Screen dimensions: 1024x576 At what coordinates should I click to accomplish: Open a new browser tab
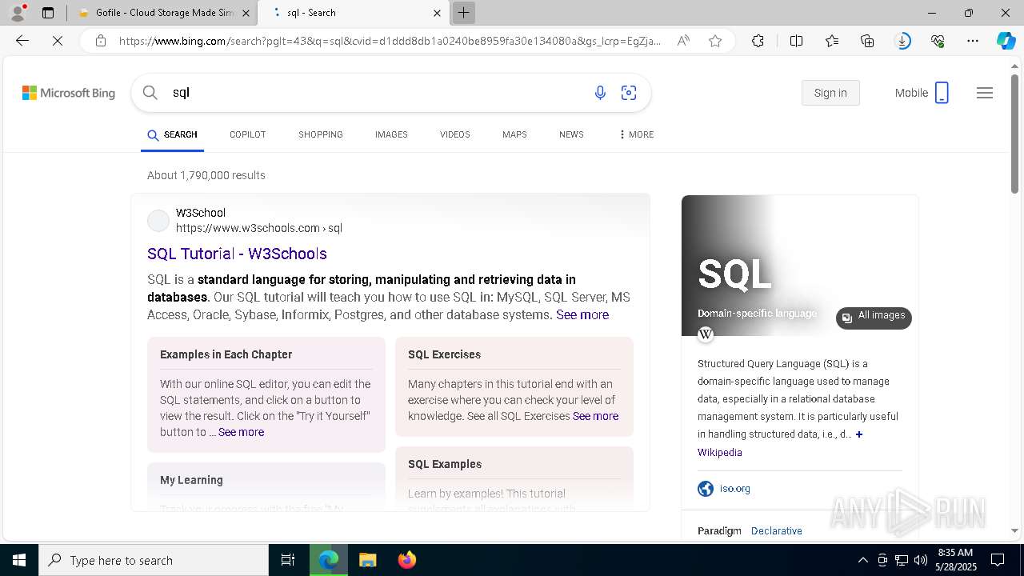tap(463, 13)
